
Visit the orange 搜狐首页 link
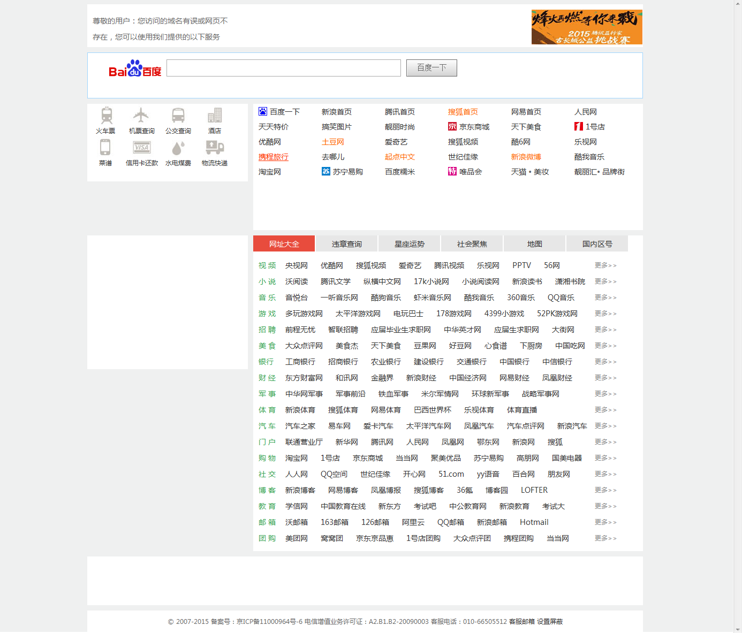463,112
